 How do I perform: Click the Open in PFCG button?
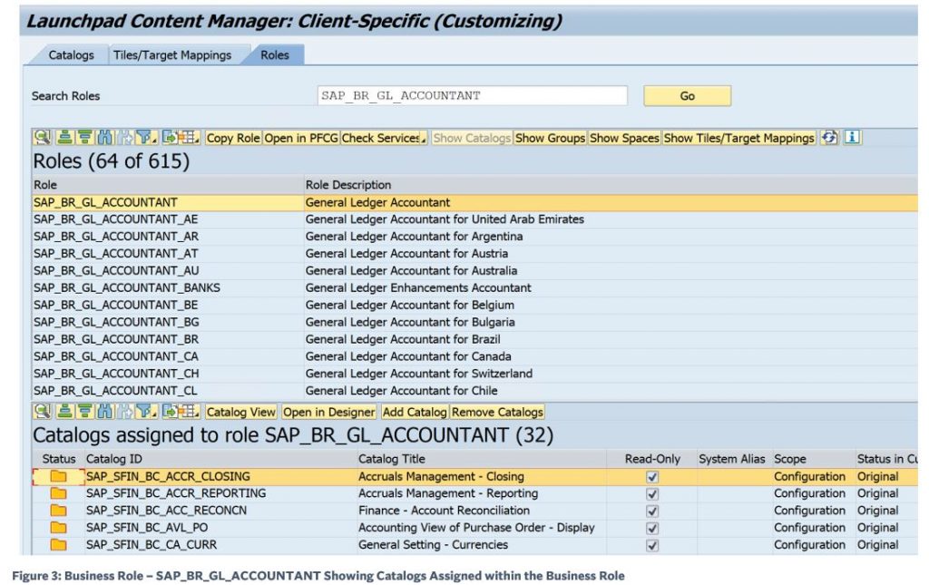[301, 138]
